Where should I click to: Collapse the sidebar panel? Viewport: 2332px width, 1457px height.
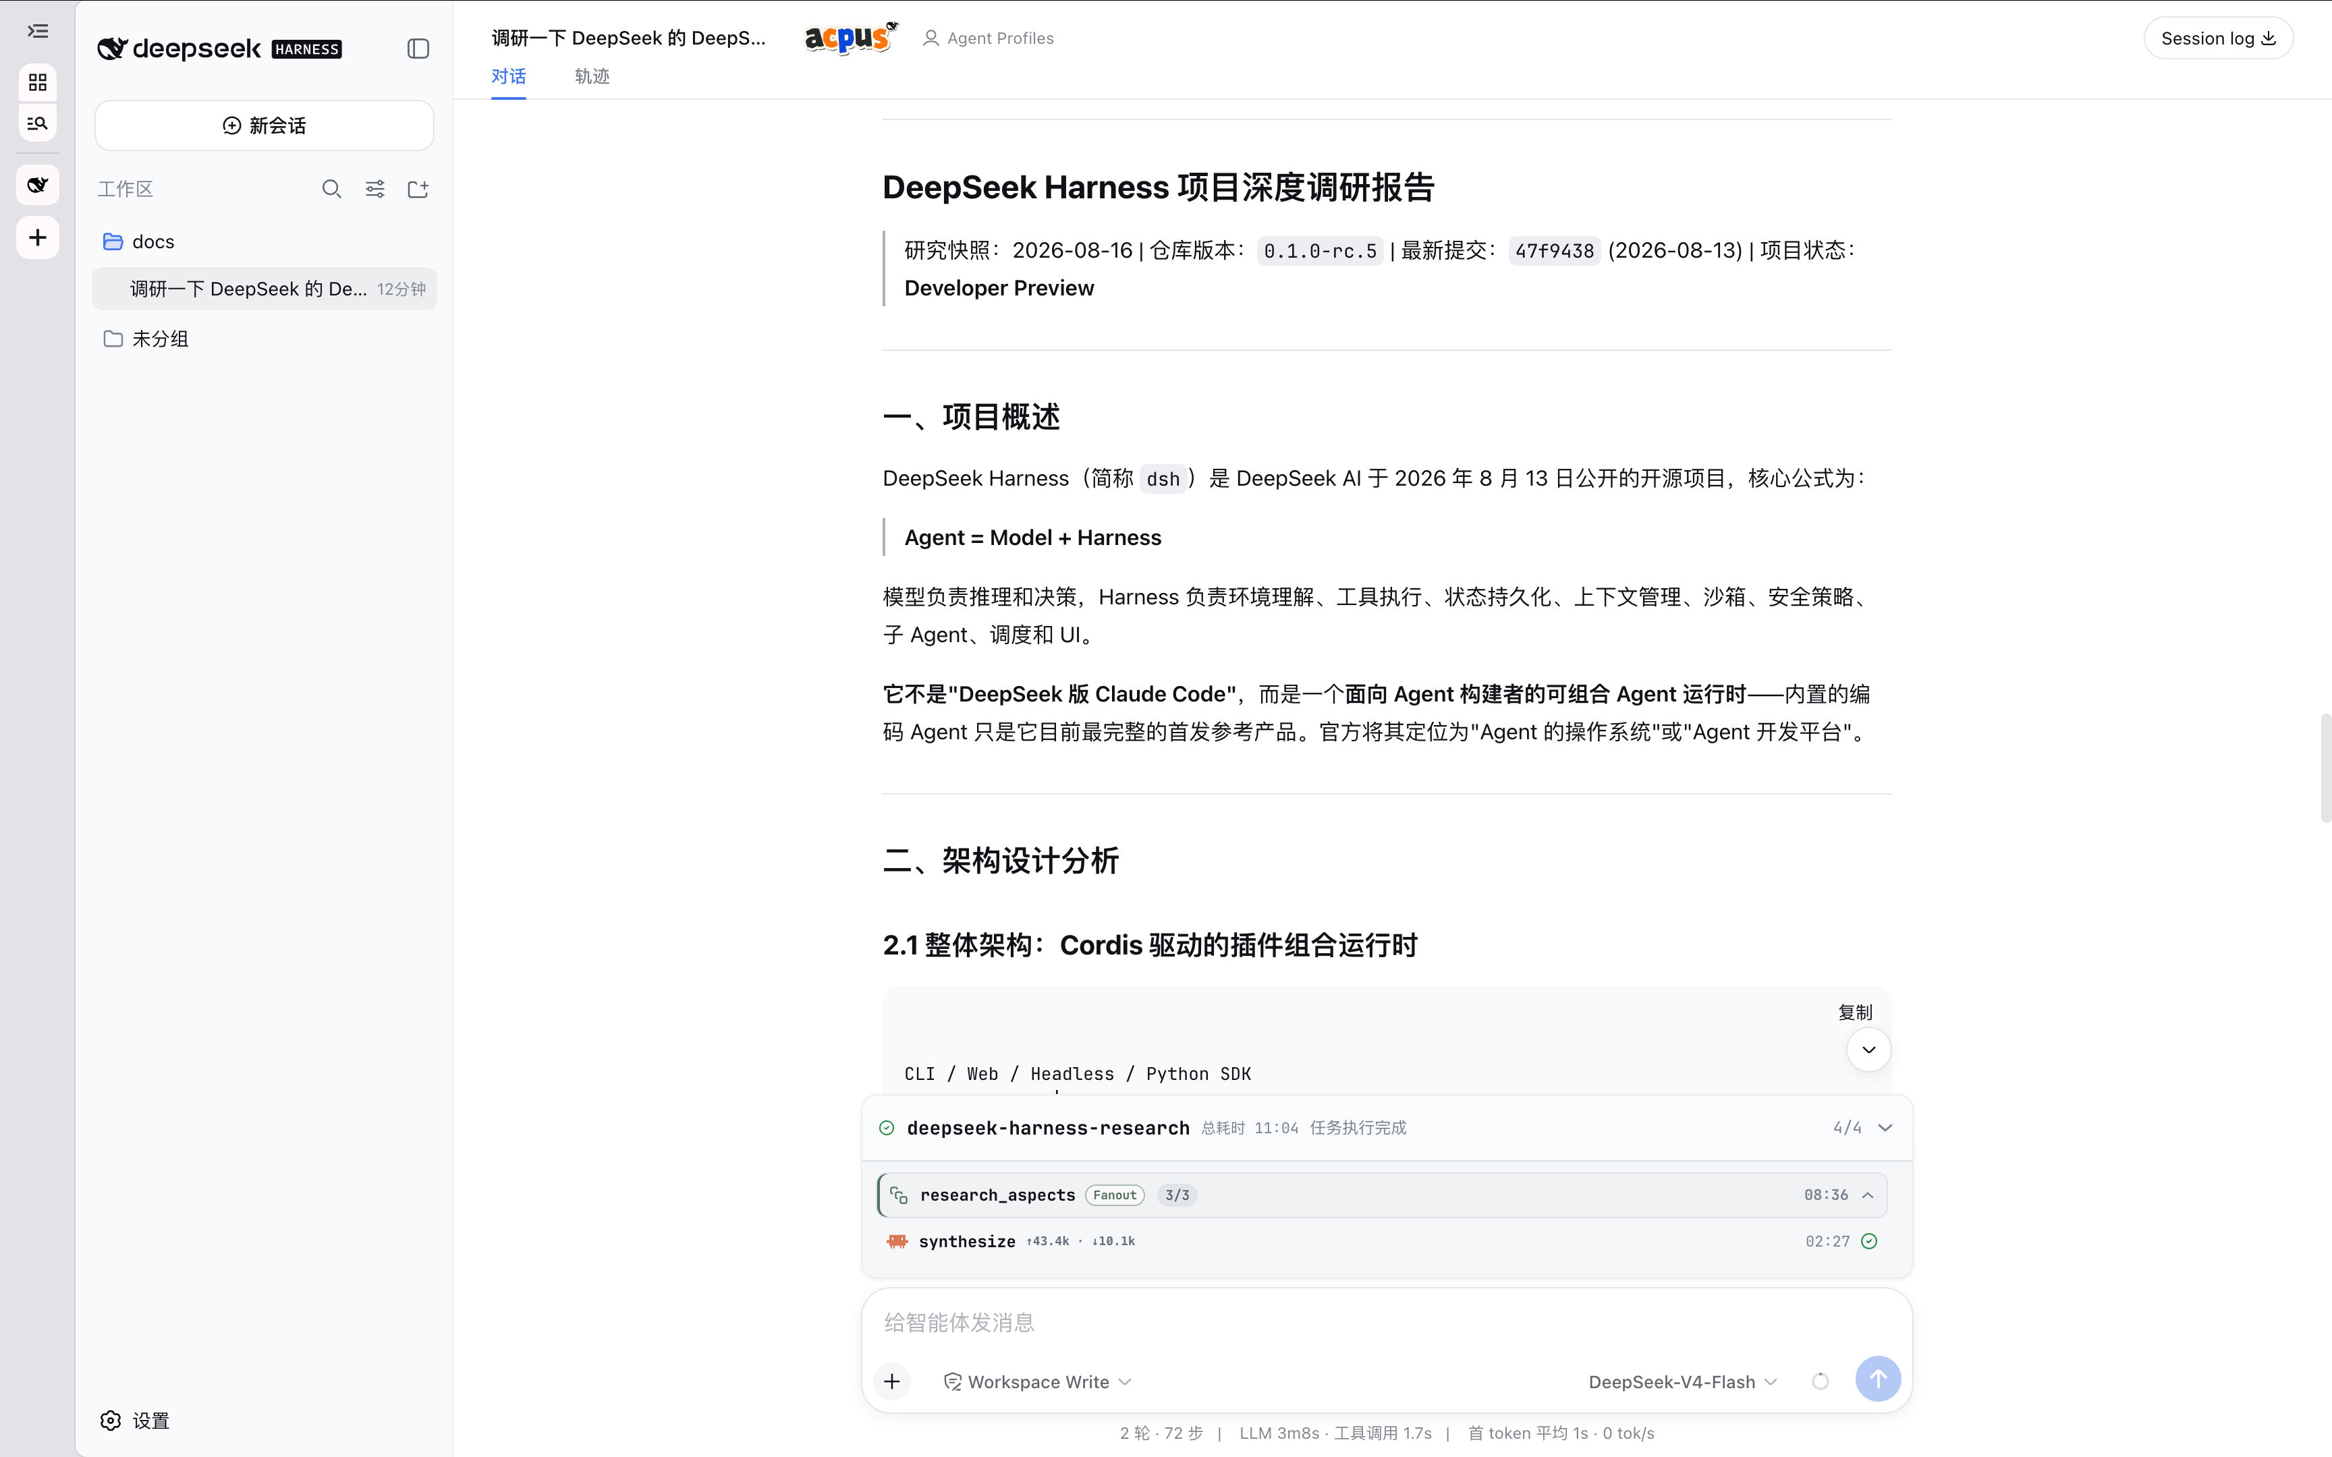[418, 49]
